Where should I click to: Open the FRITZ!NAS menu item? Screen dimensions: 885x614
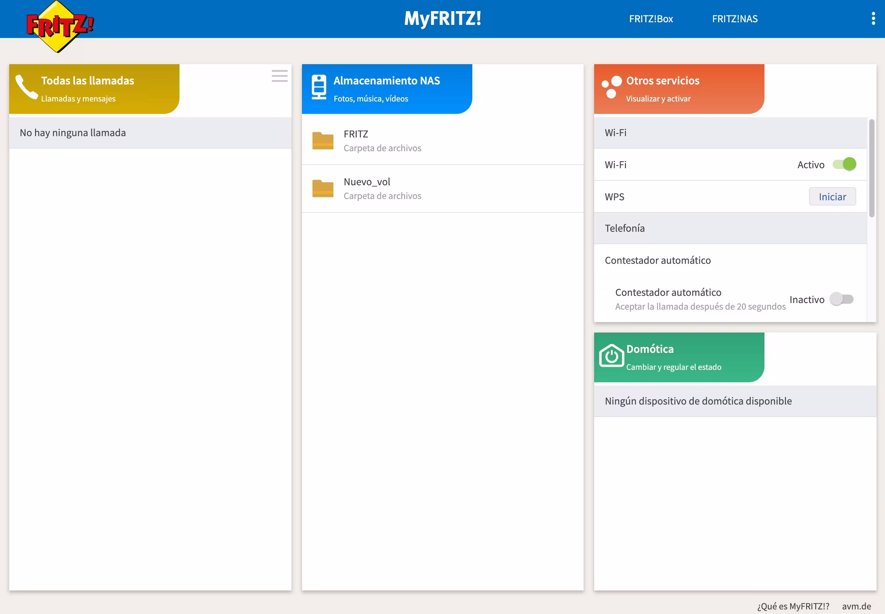point(734,19)
